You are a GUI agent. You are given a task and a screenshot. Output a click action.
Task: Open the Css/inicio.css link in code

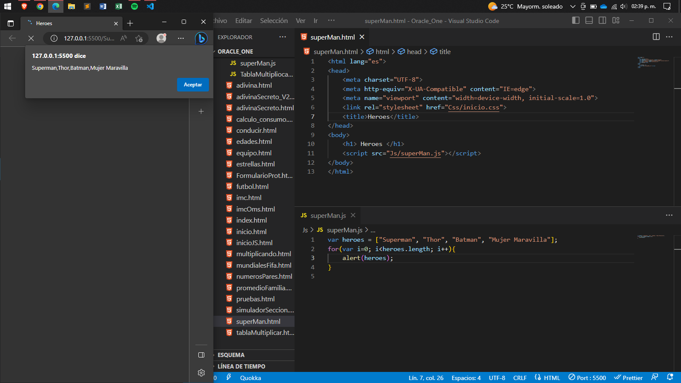pyautogui.click(x=473, y=107)
